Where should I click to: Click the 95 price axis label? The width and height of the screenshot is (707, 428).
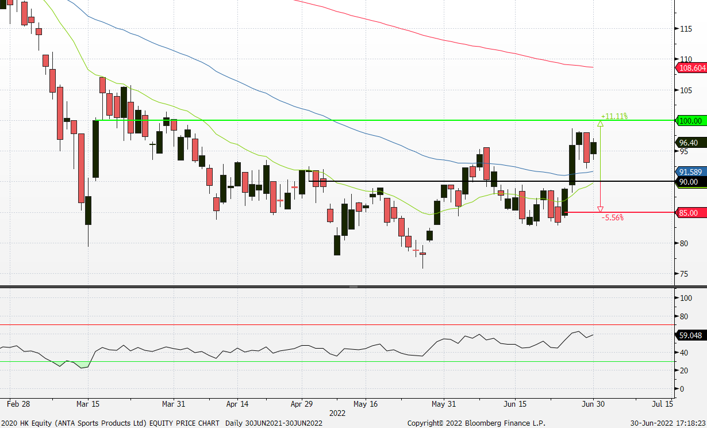point(684,151)
